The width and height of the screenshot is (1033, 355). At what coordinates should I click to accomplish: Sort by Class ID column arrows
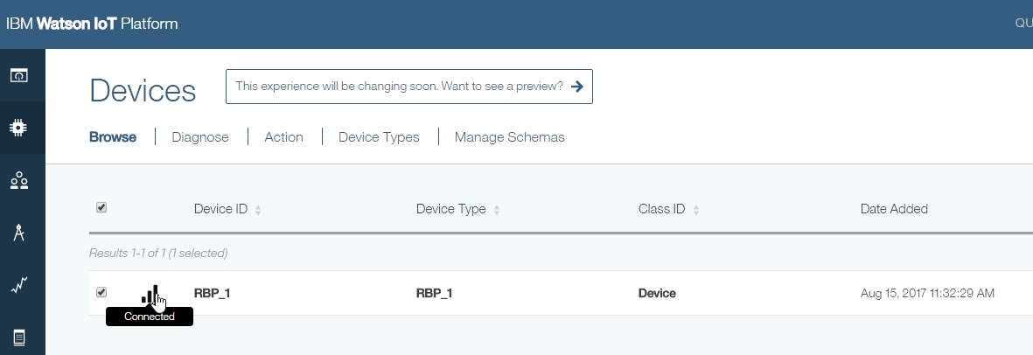click(x=696, y=210)
